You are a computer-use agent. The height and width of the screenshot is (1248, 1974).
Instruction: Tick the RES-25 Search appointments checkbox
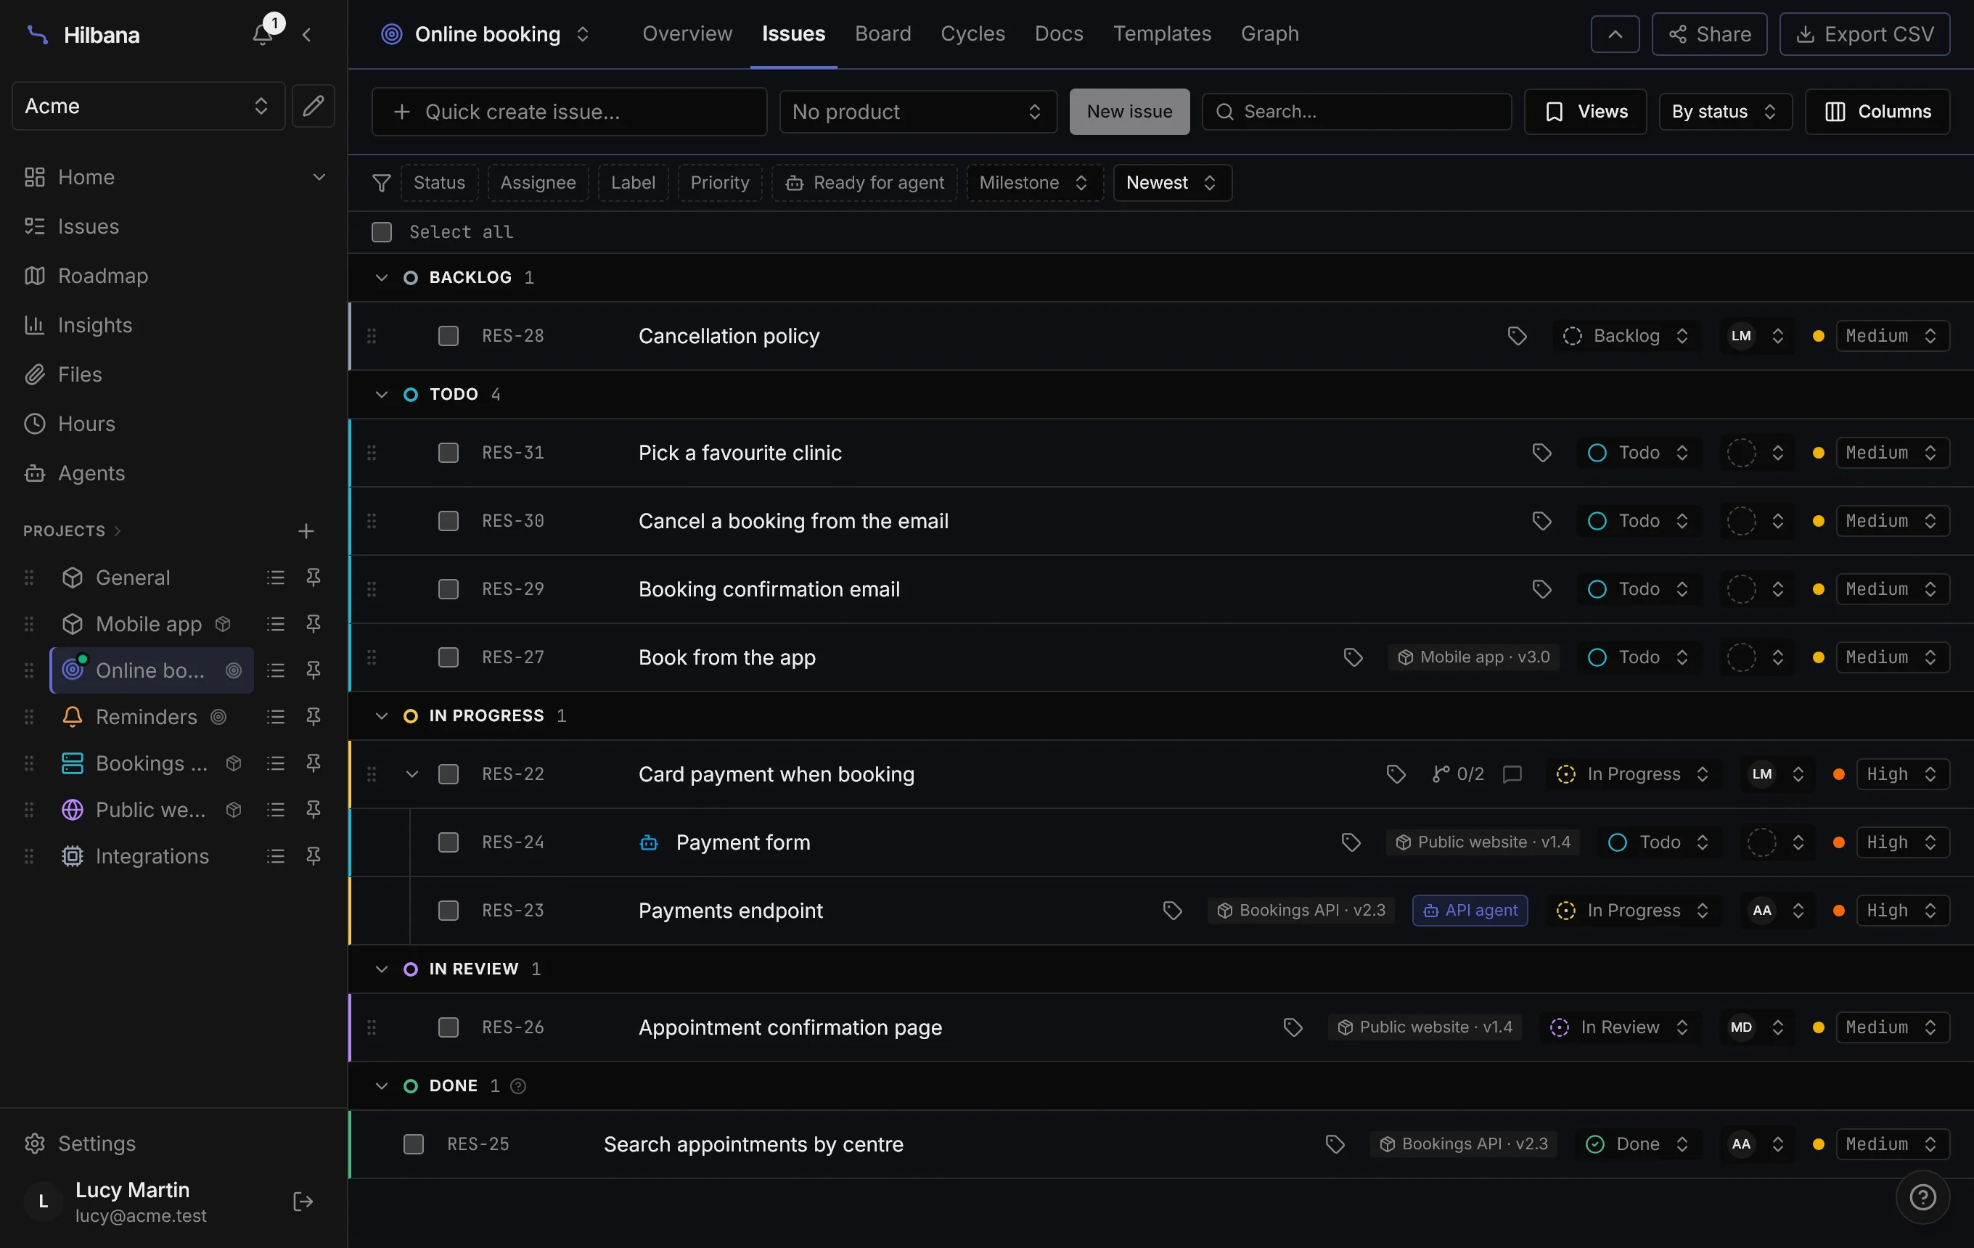[413, 1144]
